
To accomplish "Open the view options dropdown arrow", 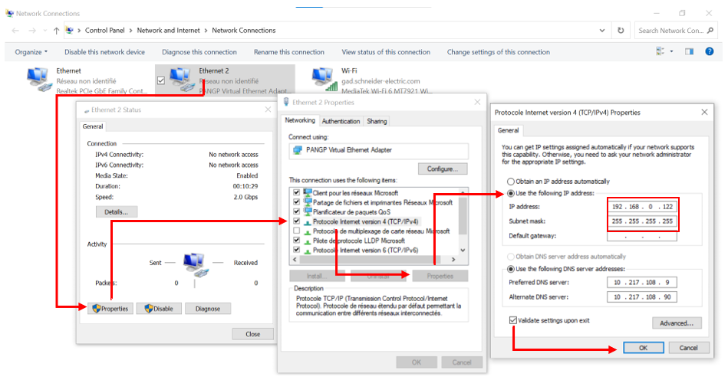I will pos(671,51).
